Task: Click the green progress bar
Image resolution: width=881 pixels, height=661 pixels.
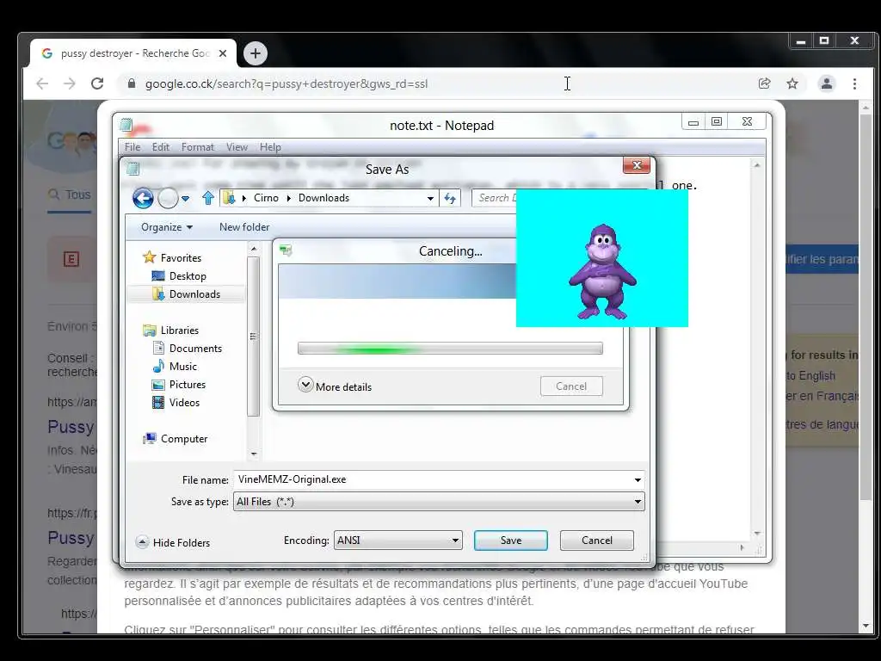Action: click(x=450, y=349)
